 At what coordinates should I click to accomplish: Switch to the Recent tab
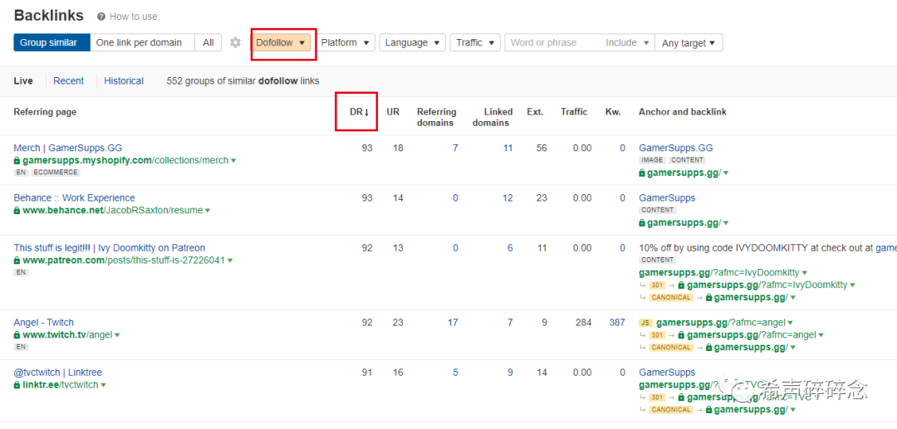(x=69, y=81)
